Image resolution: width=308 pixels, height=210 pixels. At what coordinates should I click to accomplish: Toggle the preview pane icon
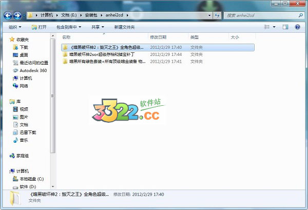click(285, 27)
